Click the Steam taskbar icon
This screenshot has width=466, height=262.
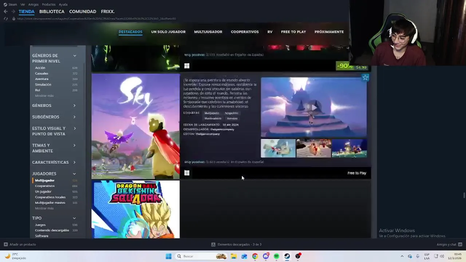coord(287,256)
